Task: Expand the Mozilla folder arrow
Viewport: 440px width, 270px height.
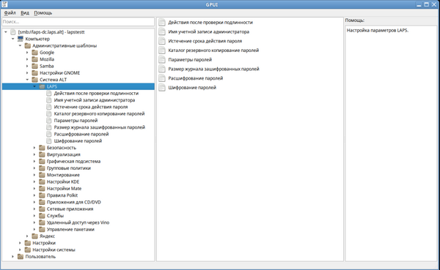Action: (27, 59)
